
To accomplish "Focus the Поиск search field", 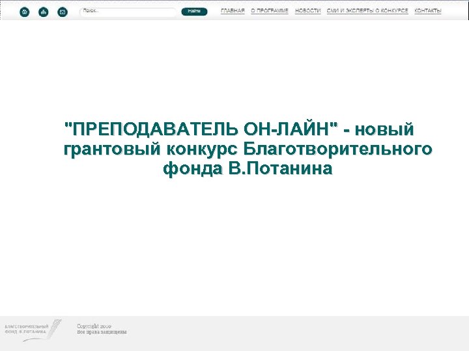I will pos(128,12).
